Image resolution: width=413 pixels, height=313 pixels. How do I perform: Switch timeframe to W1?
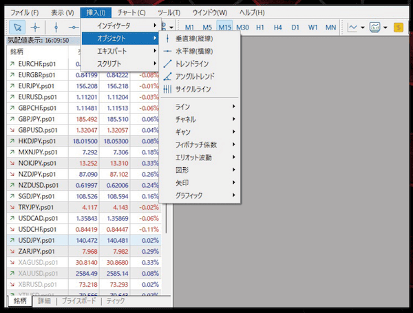[313, 28]
